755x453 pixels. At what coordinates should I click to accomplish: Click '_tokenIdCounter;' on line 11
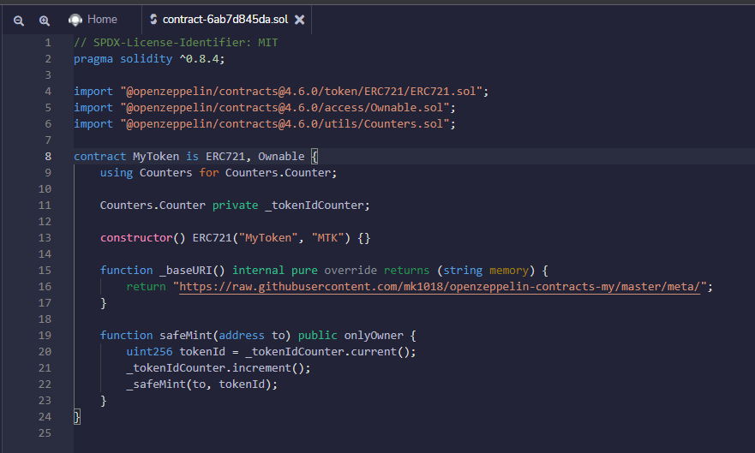[x=317, y=206]
